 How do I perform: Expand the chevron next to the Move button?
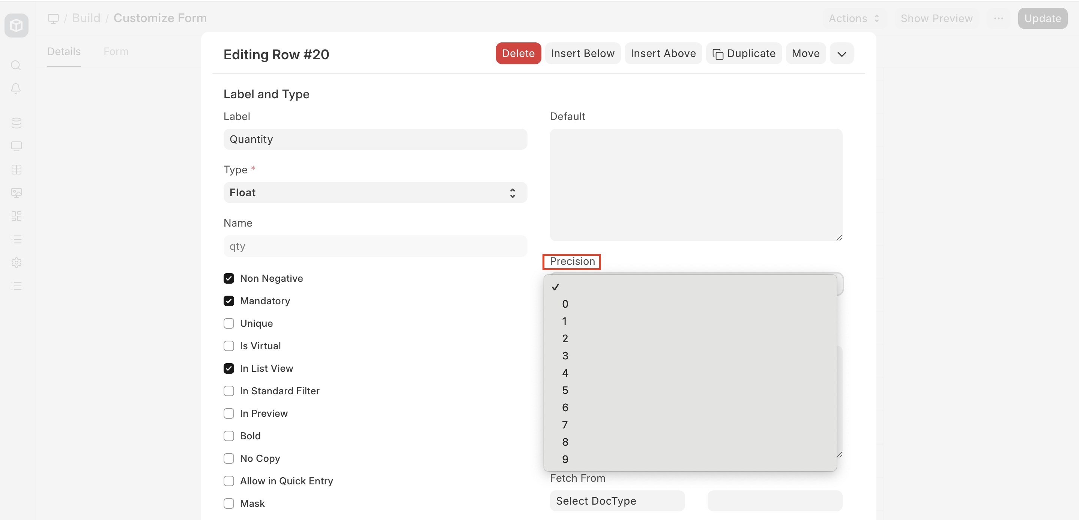[x=842, y=54]
